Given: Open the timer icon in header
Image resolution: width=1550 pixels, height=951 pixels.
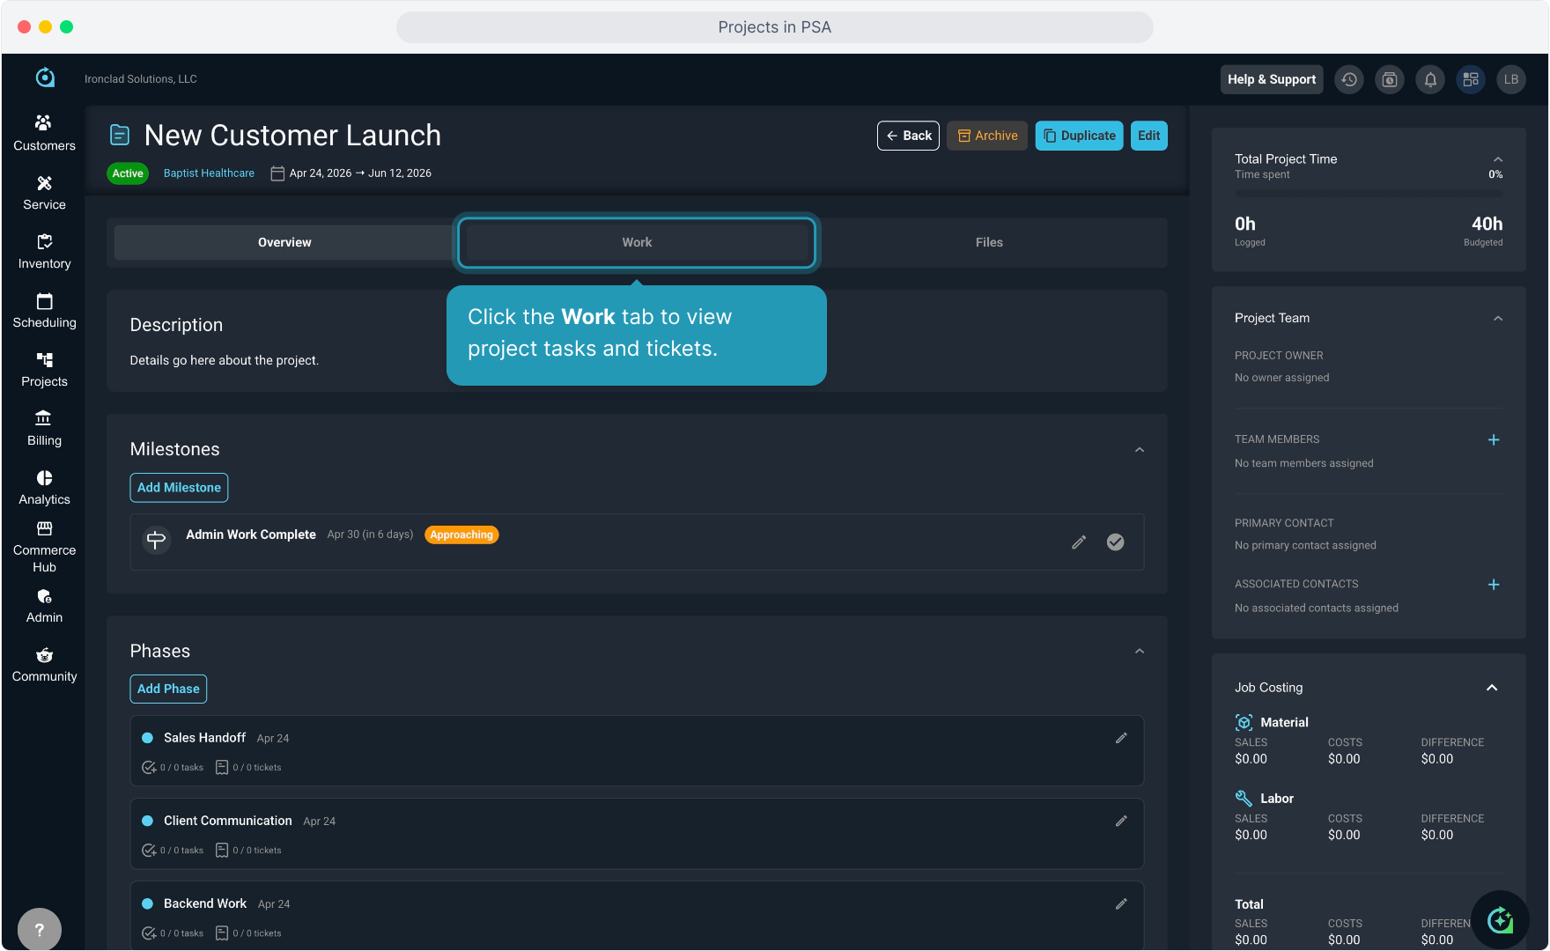Looking at the screenshot, I should click(x=1390, y=79).
